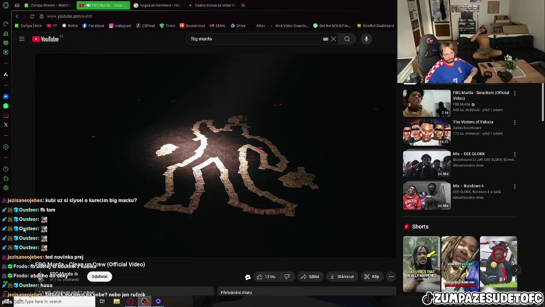
Task: Switch to Casino bonus tab
Action: 212,5
